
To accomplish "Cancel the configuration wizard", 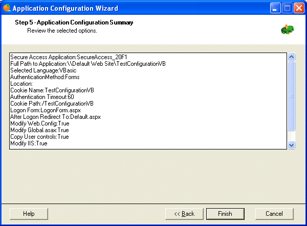I will pyautogui.click(x=274, y=214).
